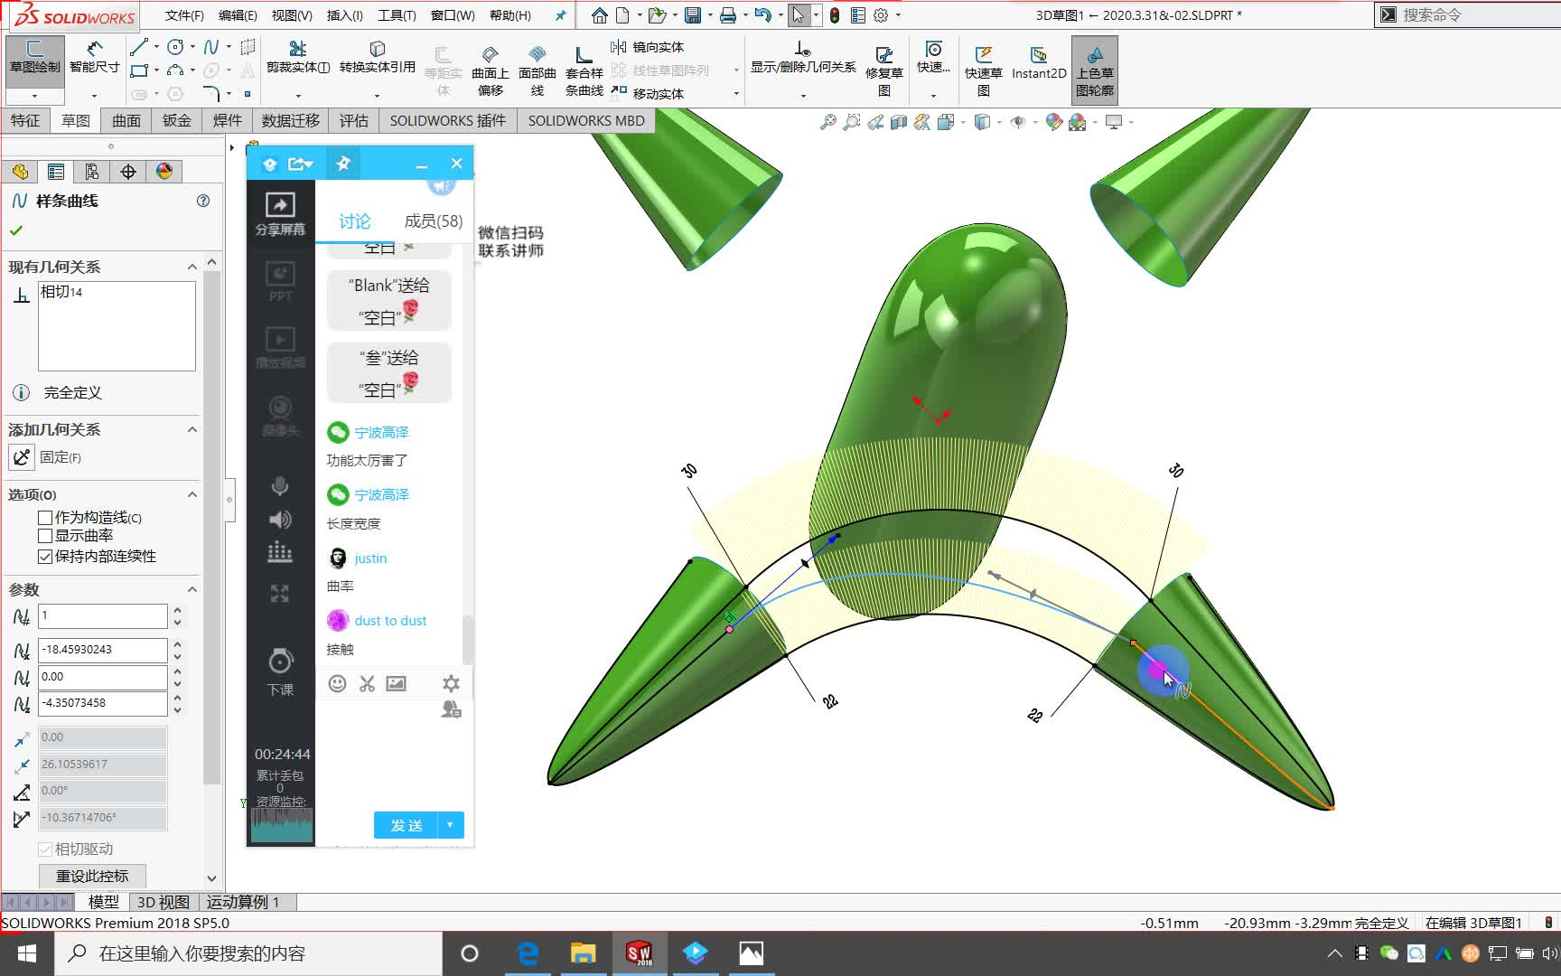Image resolution: width=1561 pixels, height=976 pixels.
Task: Enable the 作为构造线 construction line checkbox
Action: [x=45, y=517]
